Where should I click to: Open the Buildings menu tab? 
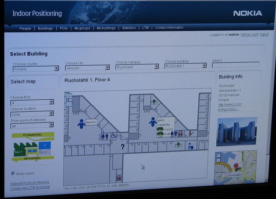[45, 28]
